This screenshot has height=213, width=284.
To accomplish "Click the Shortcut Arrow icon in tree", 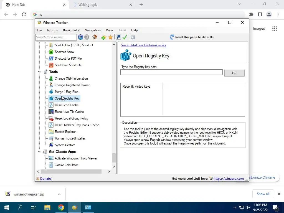I will coord(51,52).
